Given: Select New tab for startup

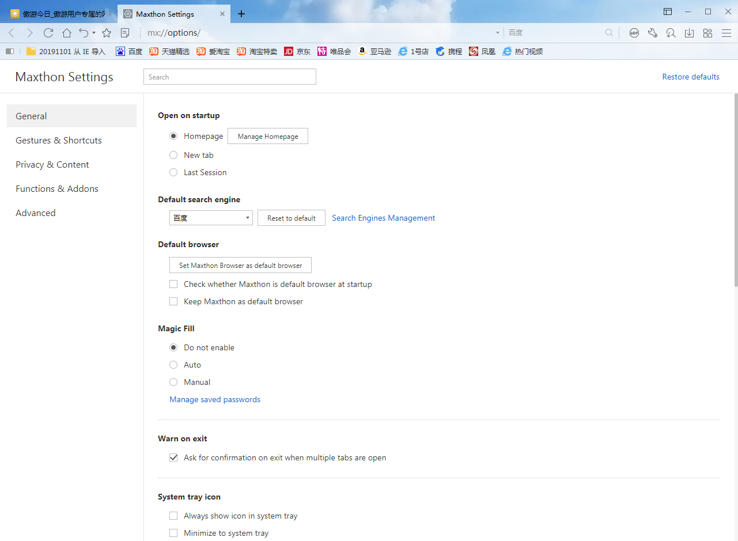Looking at the screenshot, I should point(173,155).
